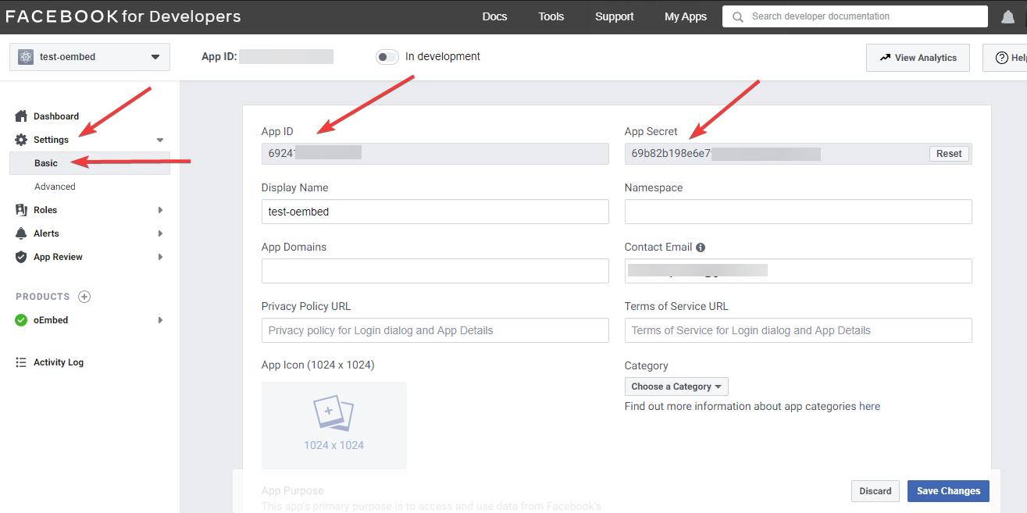
Task: Toggle the In development switch
Action: (387, 57)
